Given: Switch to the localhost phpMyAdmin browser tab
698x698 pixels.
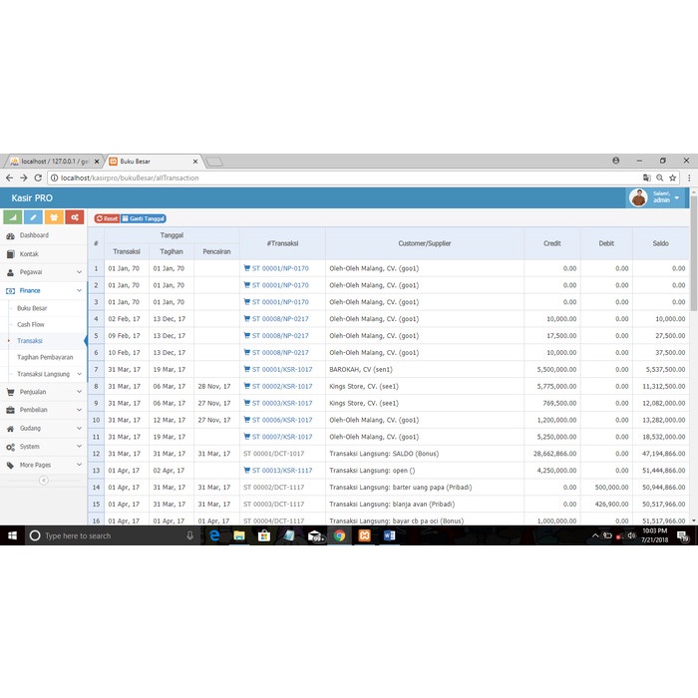Looking at the screenshot, I should pos(50,161).
